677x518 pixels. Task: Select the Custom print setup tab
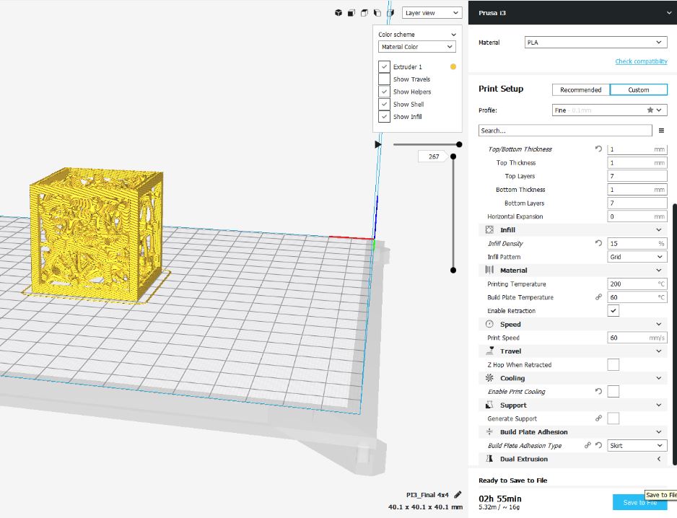(639, 89)
